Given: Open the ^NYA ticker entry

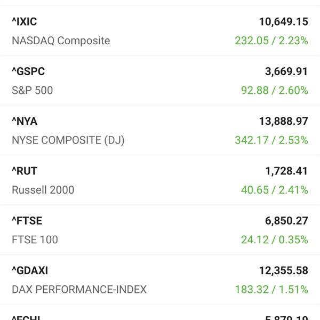Looking at the screenshot, I should (25, 121).
